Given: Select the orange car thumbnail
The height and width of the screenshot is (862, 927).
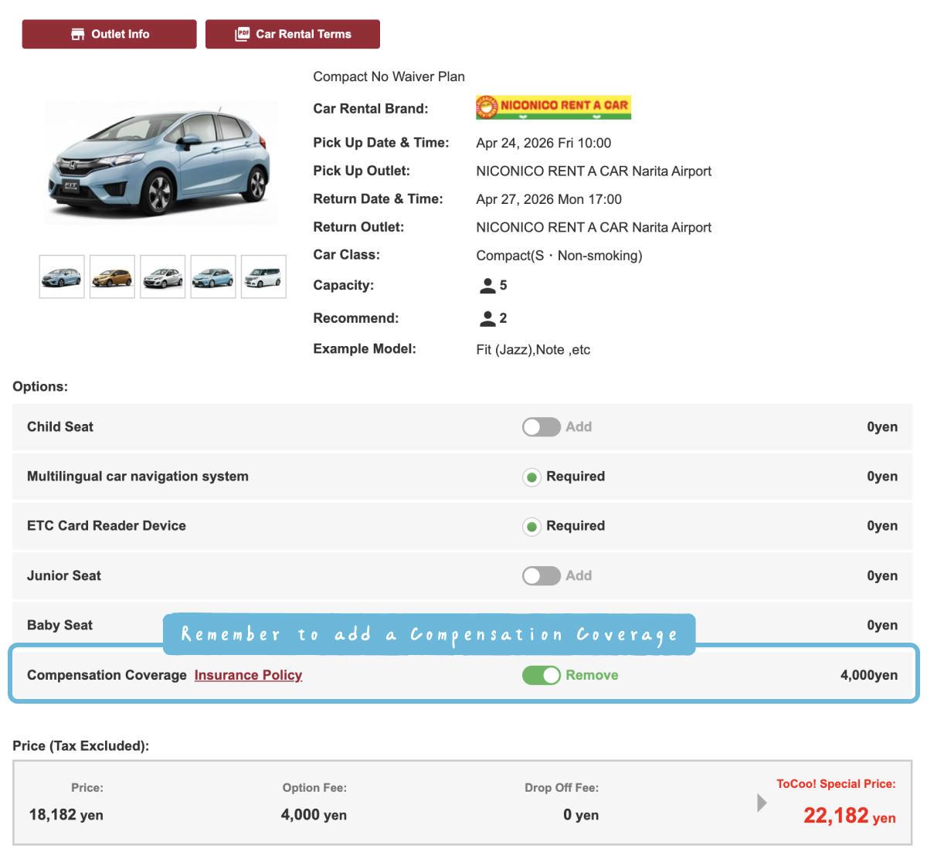Looking at the screenshot, I should 112,277.
